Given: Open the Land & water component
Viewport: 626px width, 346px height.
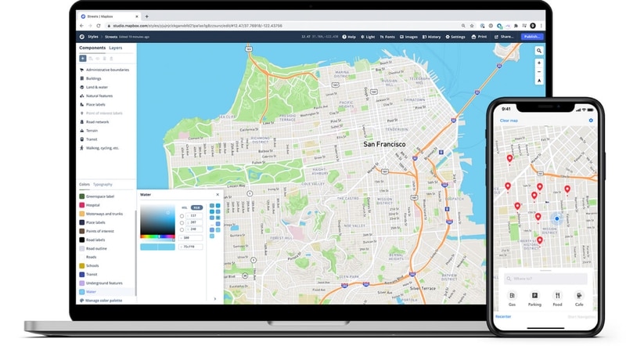Looking at the screenshot, I should 94,87.
